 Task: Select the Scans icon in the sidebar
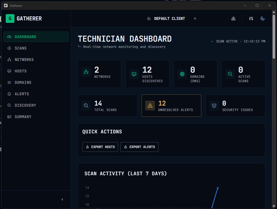pyautogui.click(x=9, y=48)
